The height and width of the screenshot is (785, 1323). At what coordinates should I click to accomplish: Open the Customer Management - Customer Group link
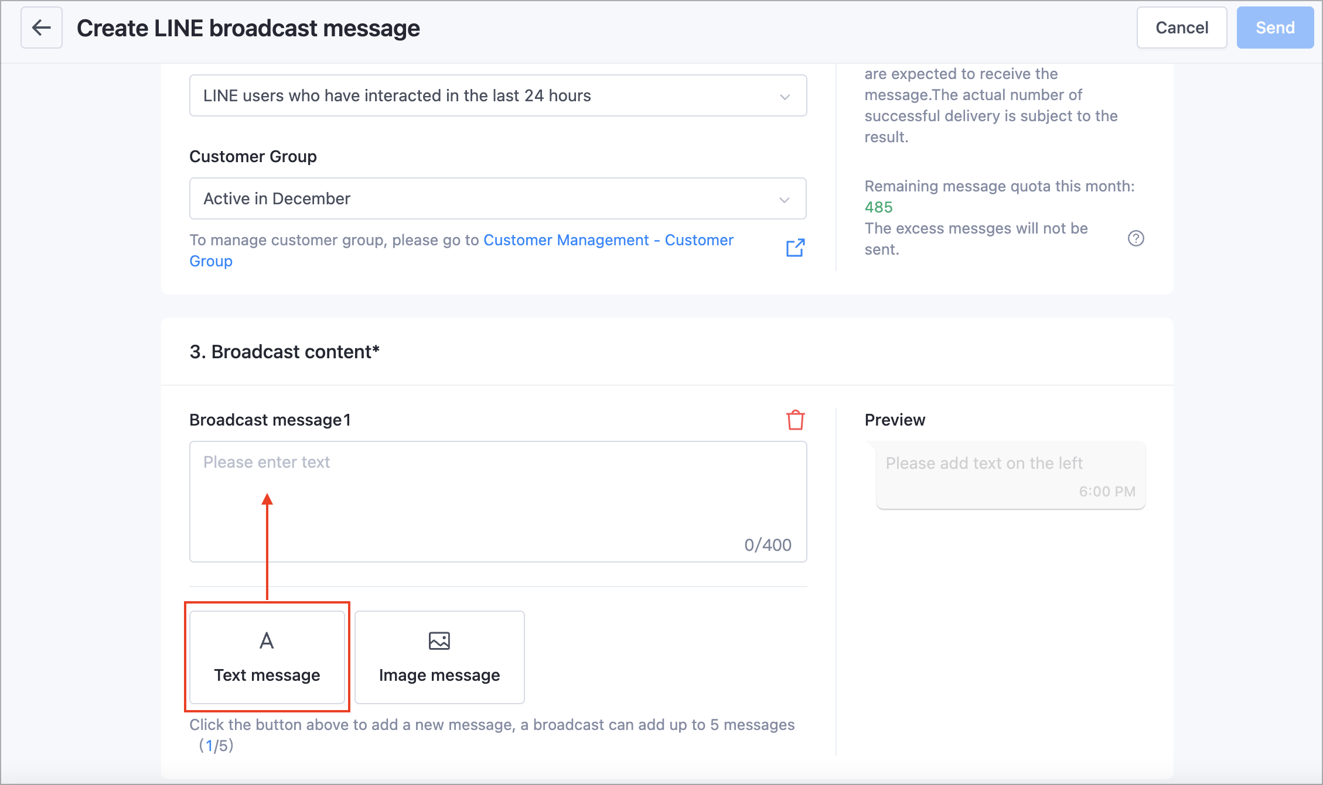[608, 240]
